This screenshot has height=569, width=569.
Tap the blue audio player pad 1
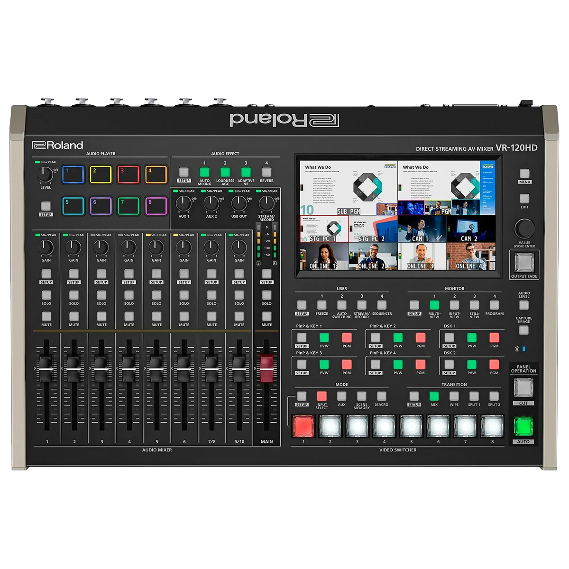point(73,174)
